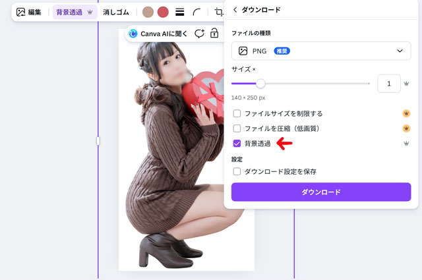
Task: Click the Canva AIに聞く button
Action: [x=158, y=34]
